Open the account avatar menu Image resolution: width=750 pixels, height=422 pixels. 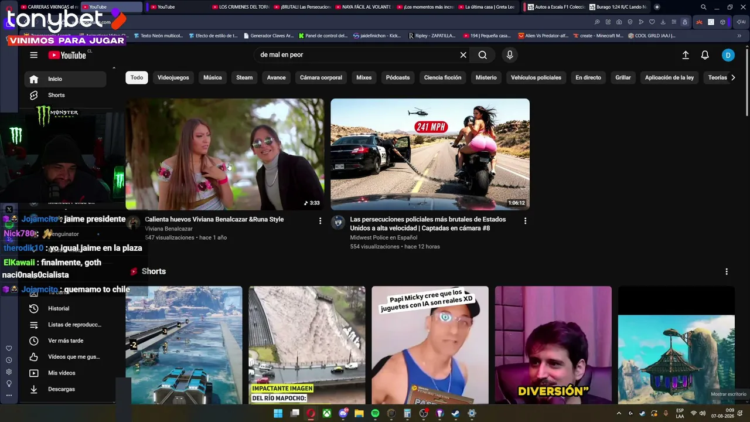point(728,55)
